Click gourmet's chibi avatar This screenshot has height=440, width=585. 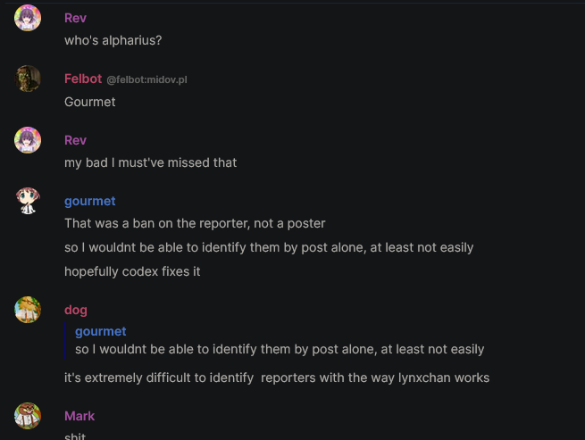(x=28, y=201)
